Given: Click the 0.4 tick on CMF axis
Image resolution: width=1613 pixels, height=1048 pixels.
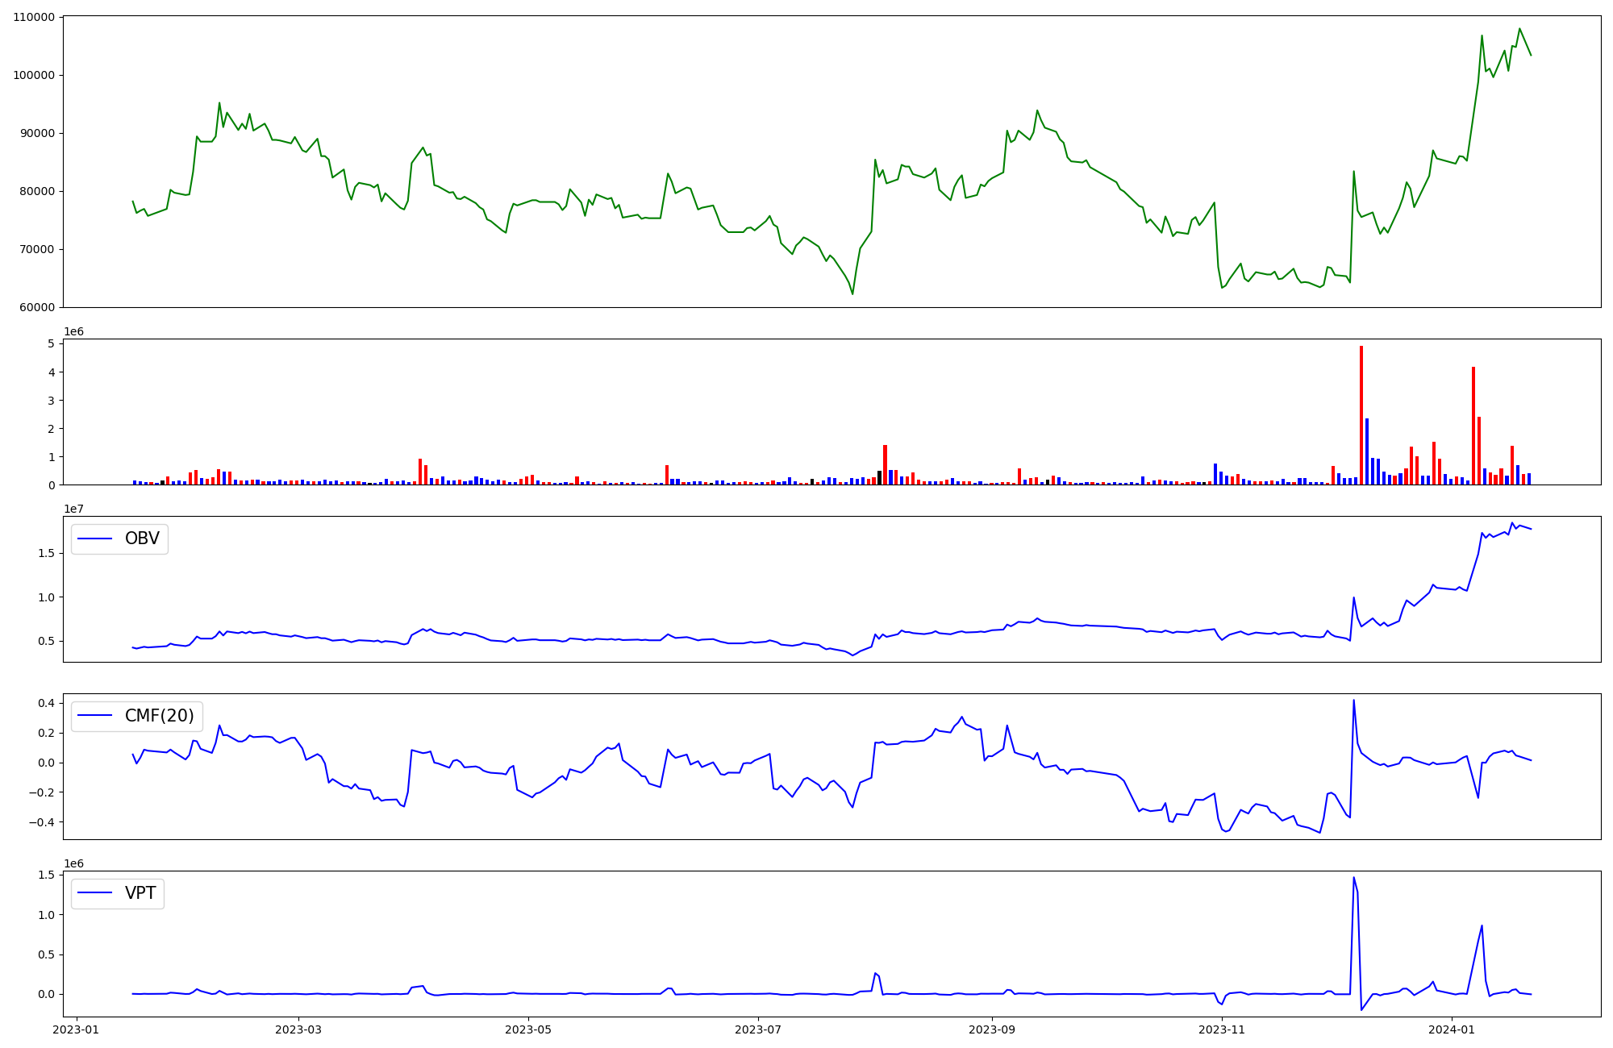Looking at the screenshot, I should click(x=45, y=703).
